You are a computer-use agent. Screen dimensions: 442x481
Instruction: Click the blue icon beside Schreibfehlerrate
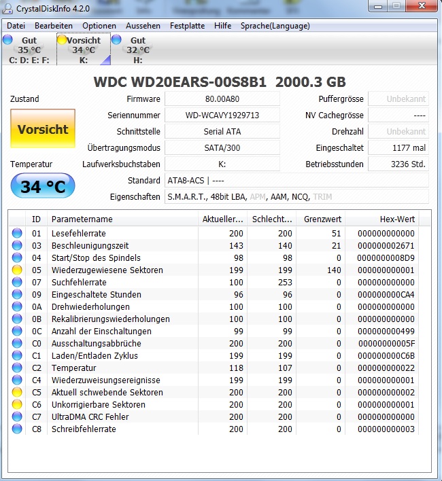pos(17,429)
